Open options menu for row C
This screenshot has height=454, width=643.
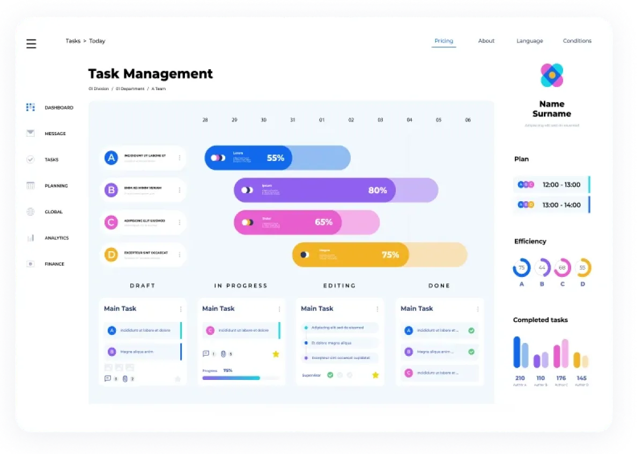180,222
